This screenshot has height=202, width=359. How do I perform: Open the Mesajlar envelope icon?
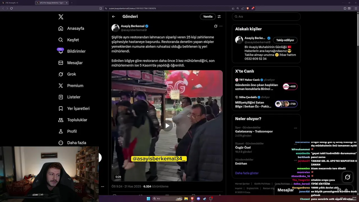click(x=61, y=63)
